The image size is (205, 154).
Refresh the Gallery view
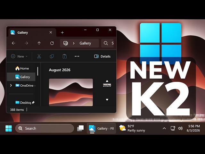point(52,43)
